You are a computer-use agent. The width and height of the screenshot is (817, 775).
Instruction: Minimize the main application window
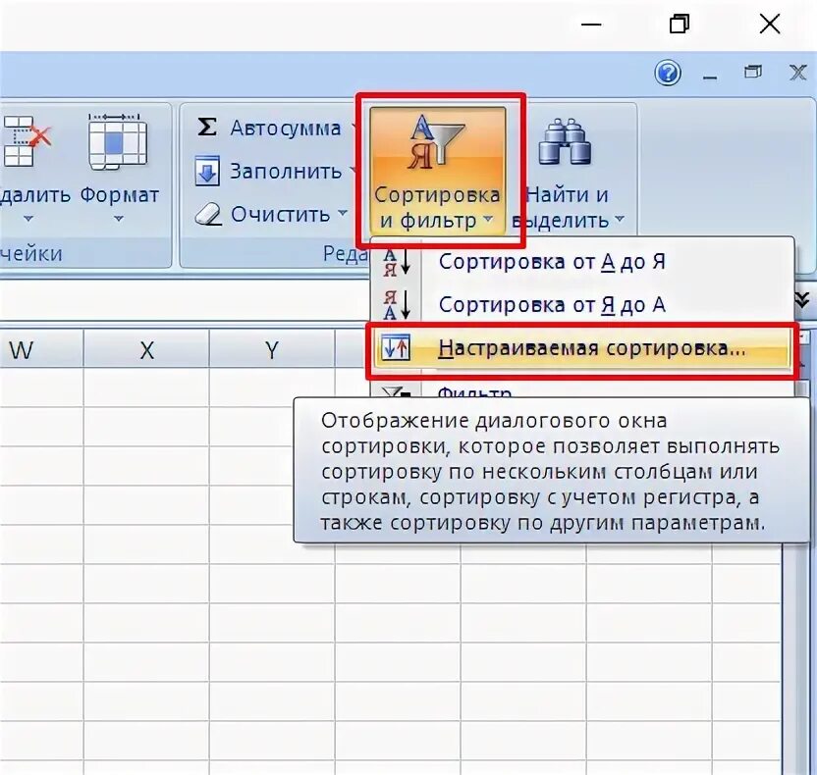[591, 25]
